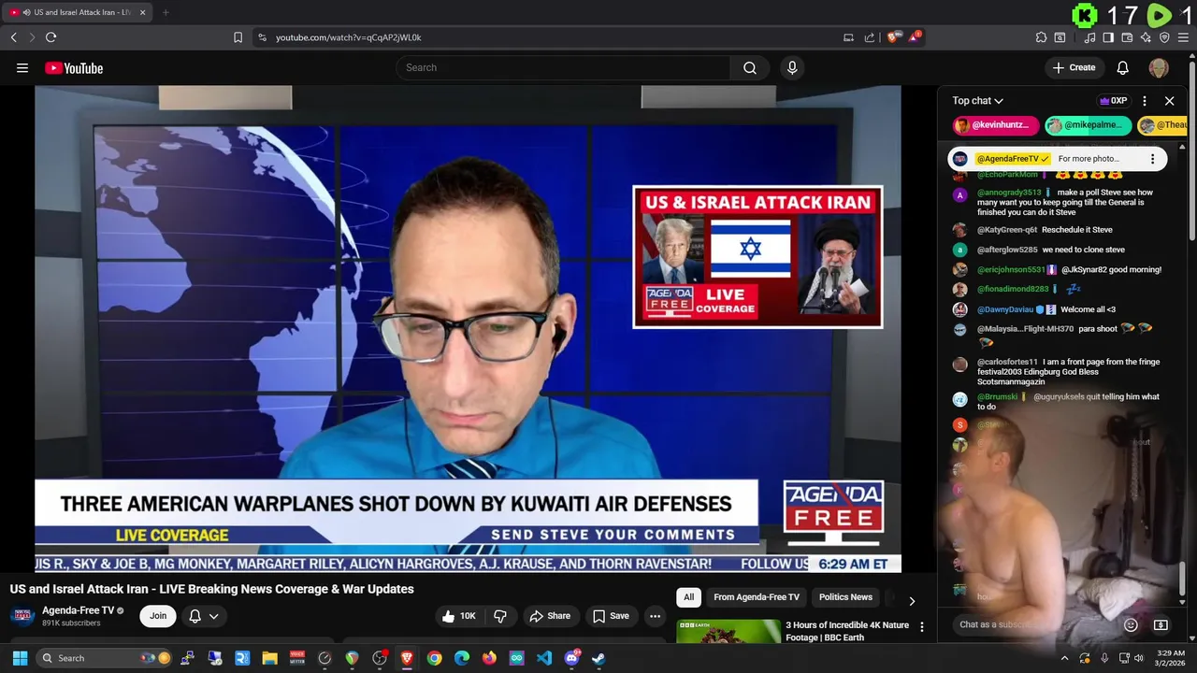
Task: Open Brave browser in taskbar
Action: (407, 658)
